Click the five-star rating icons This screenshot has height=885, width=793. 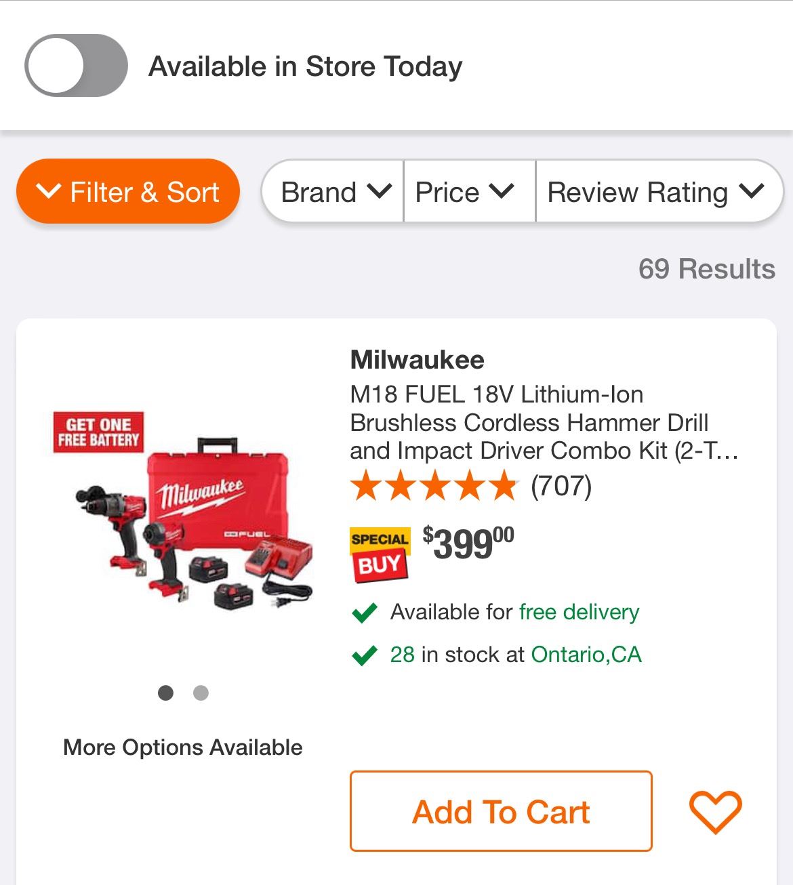tap(434, 486)
